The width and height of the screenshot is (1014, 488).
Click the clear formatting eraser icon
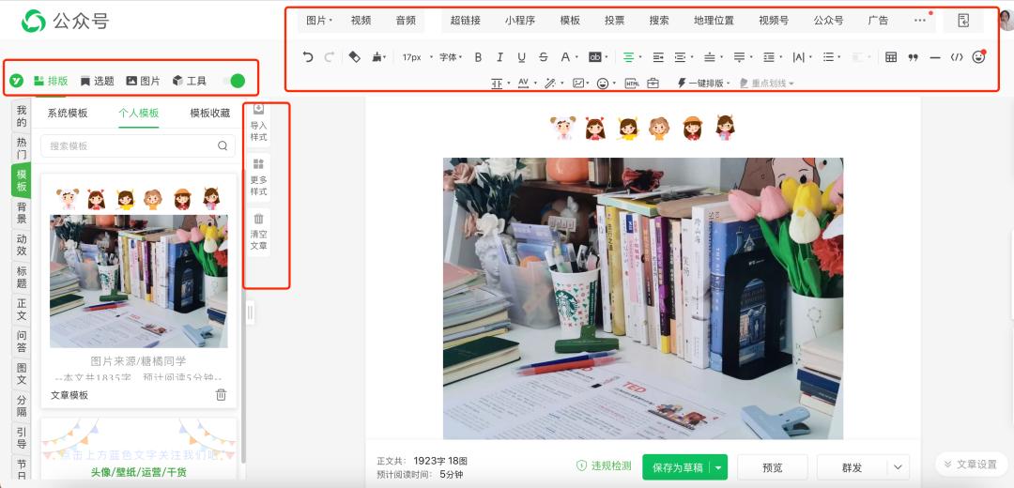(x=354, y=57)
